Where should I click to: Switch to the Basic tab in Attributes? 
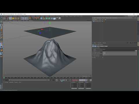94,46
